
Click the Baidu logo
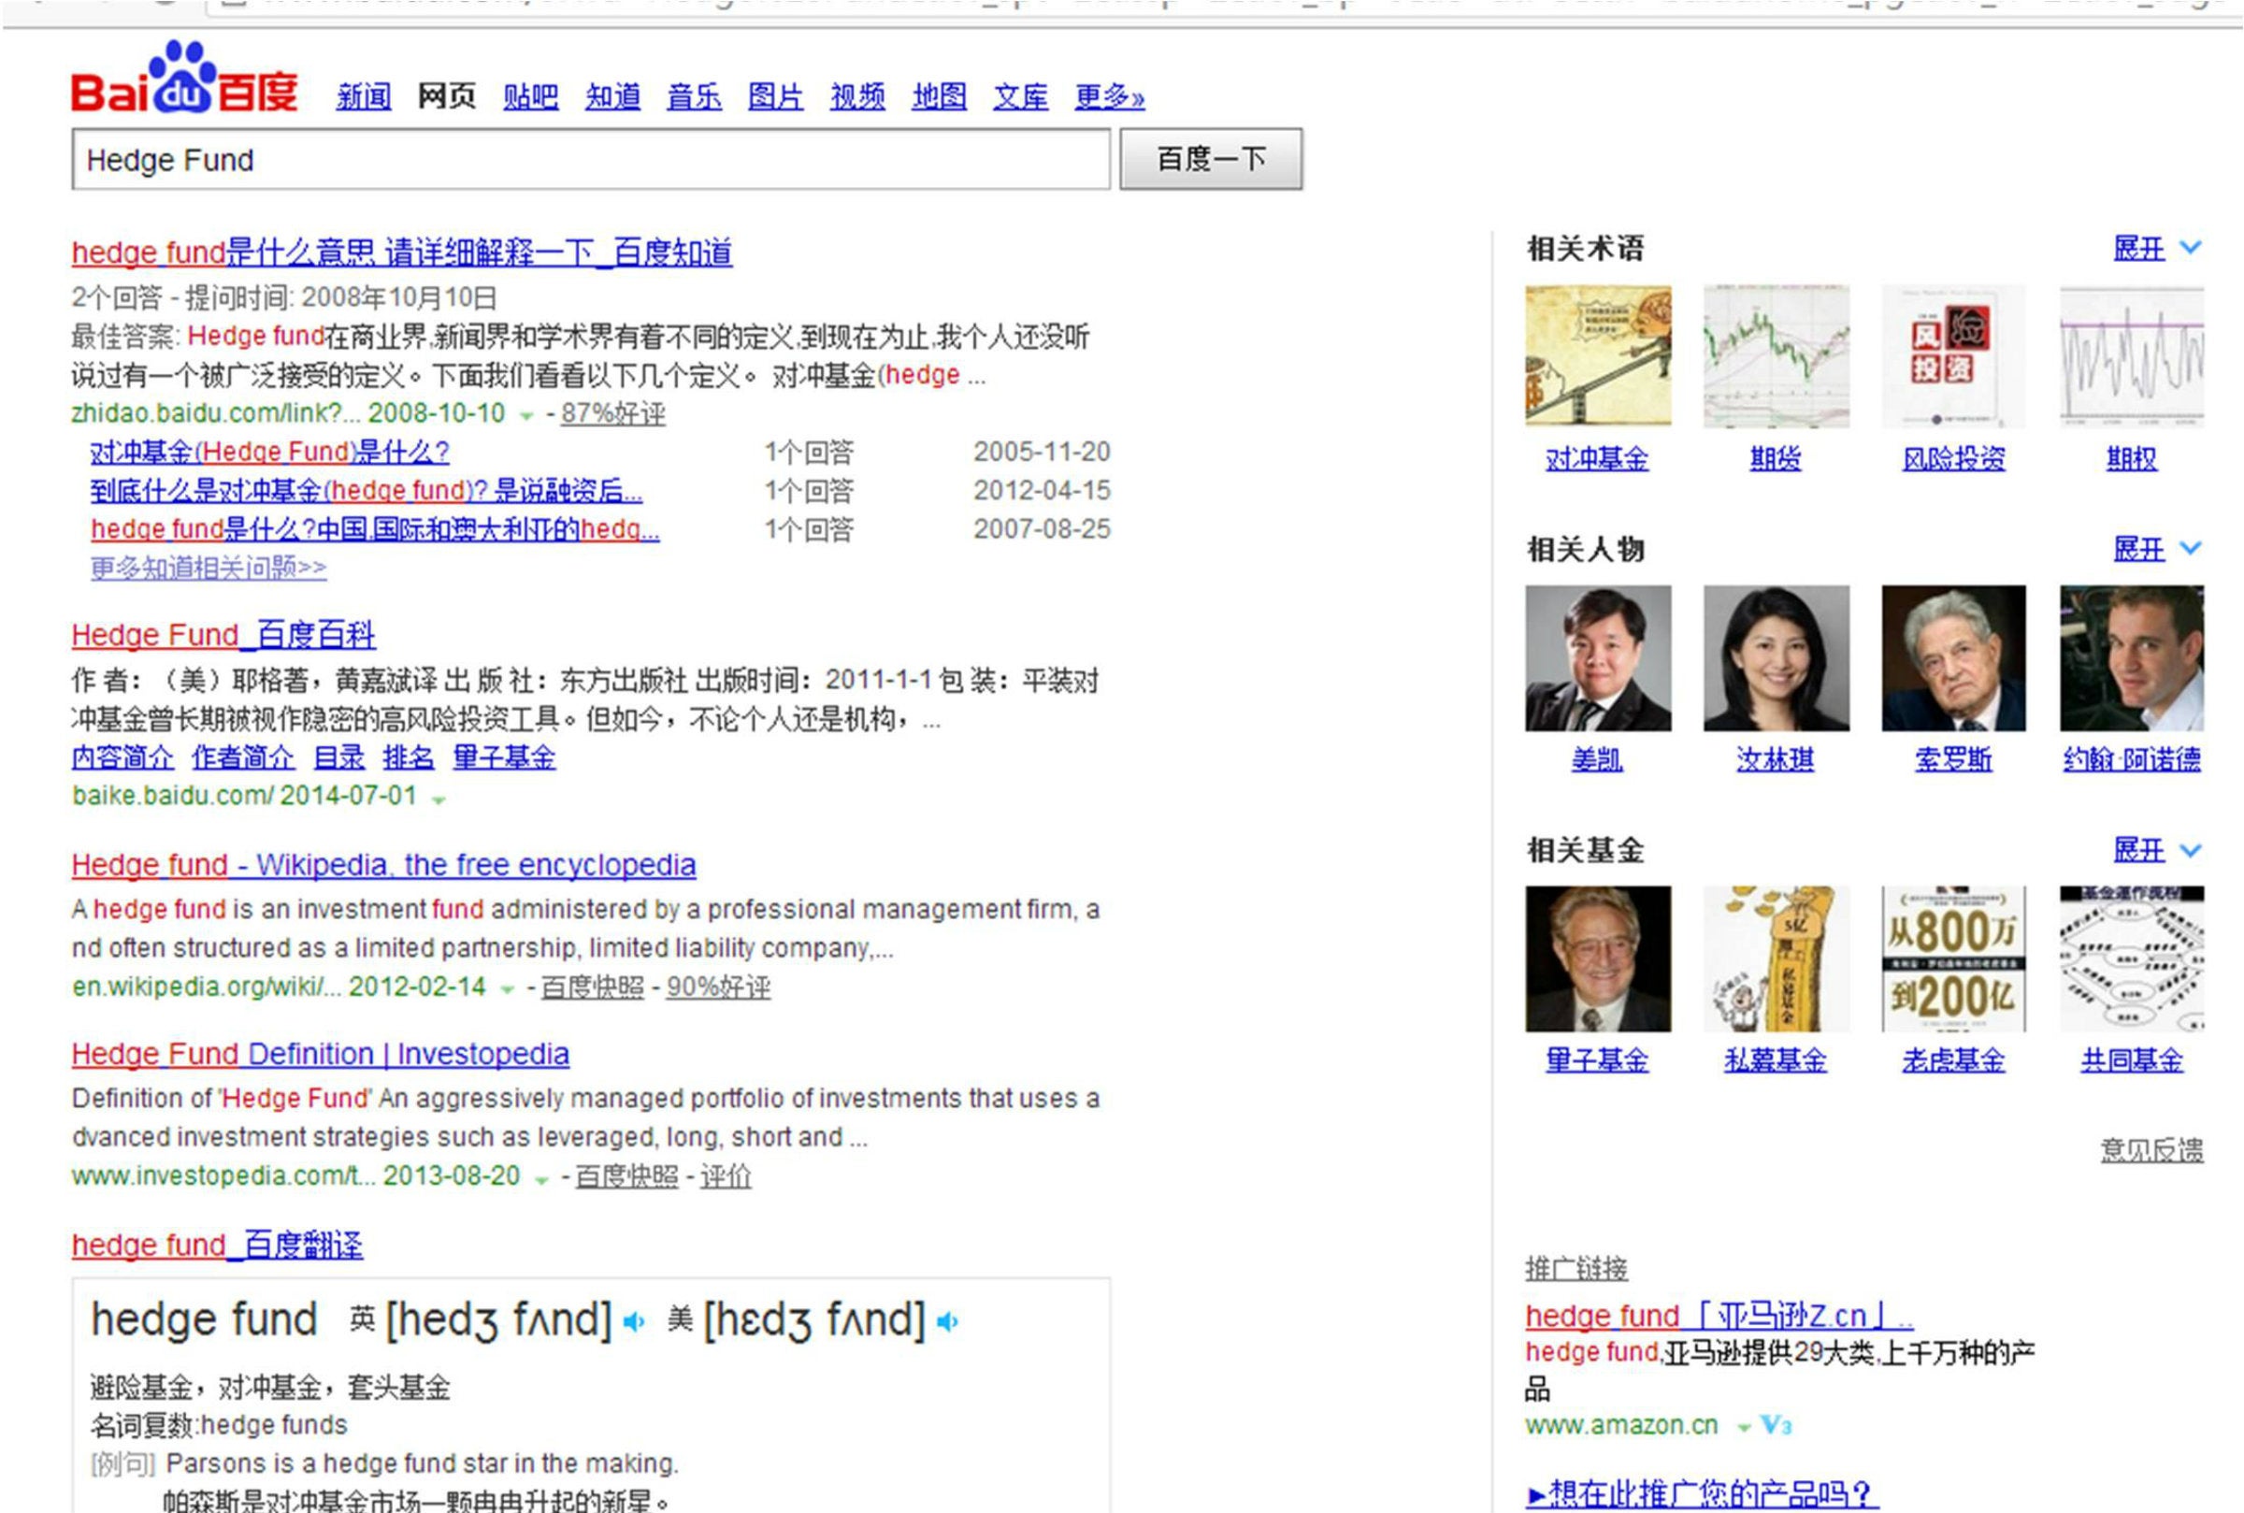pyautogui.click(x=184, y=79)
